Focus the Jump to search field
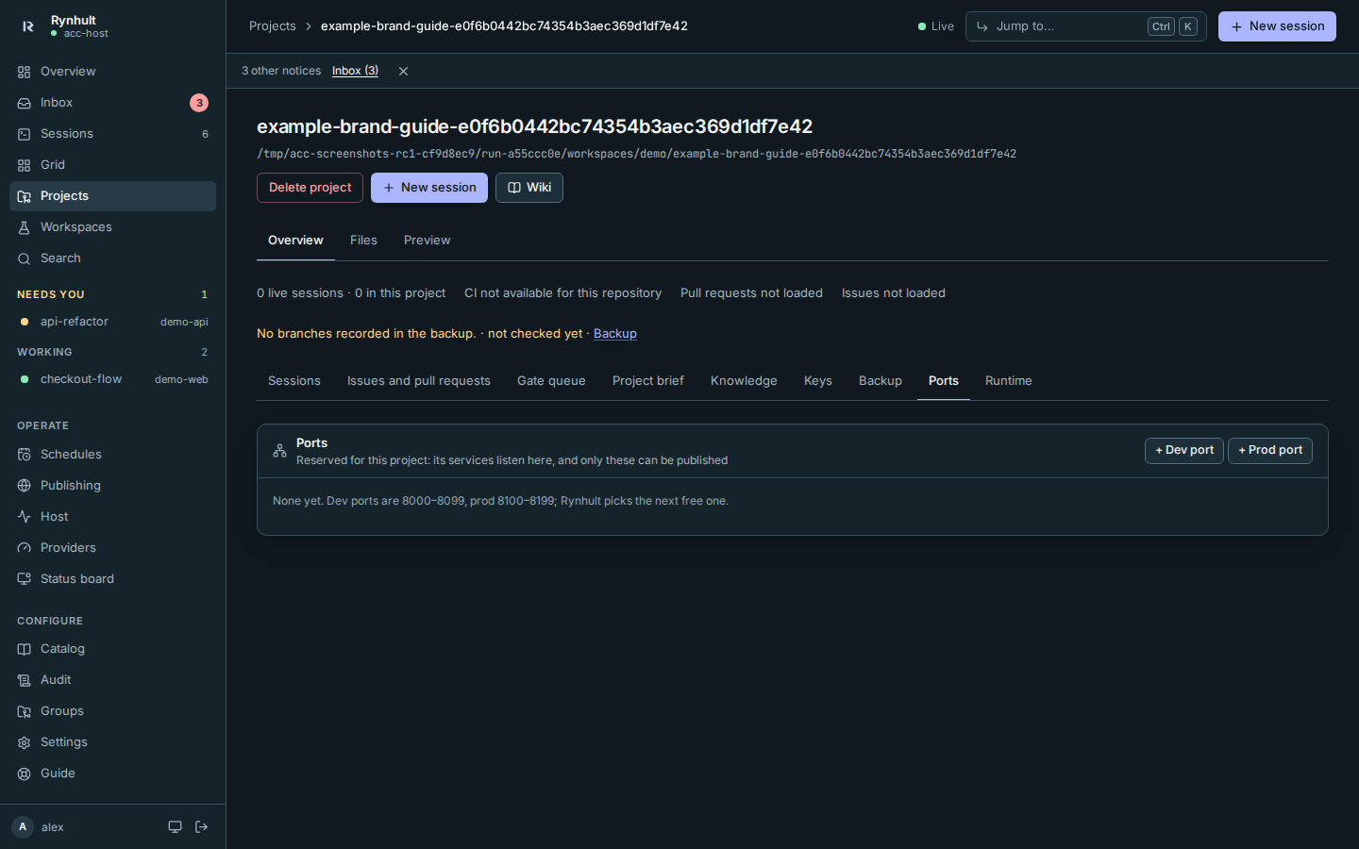This screenshot has height=849, width=1359. (x=1086, y=26)
